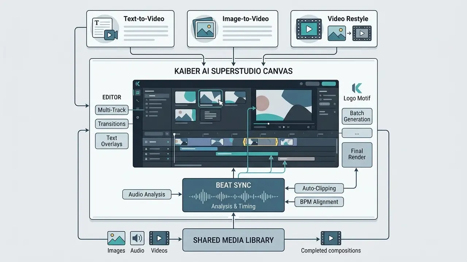Click the BEAT SYNC waveform box
Viewport: 467px width, 262px height.
233,195
